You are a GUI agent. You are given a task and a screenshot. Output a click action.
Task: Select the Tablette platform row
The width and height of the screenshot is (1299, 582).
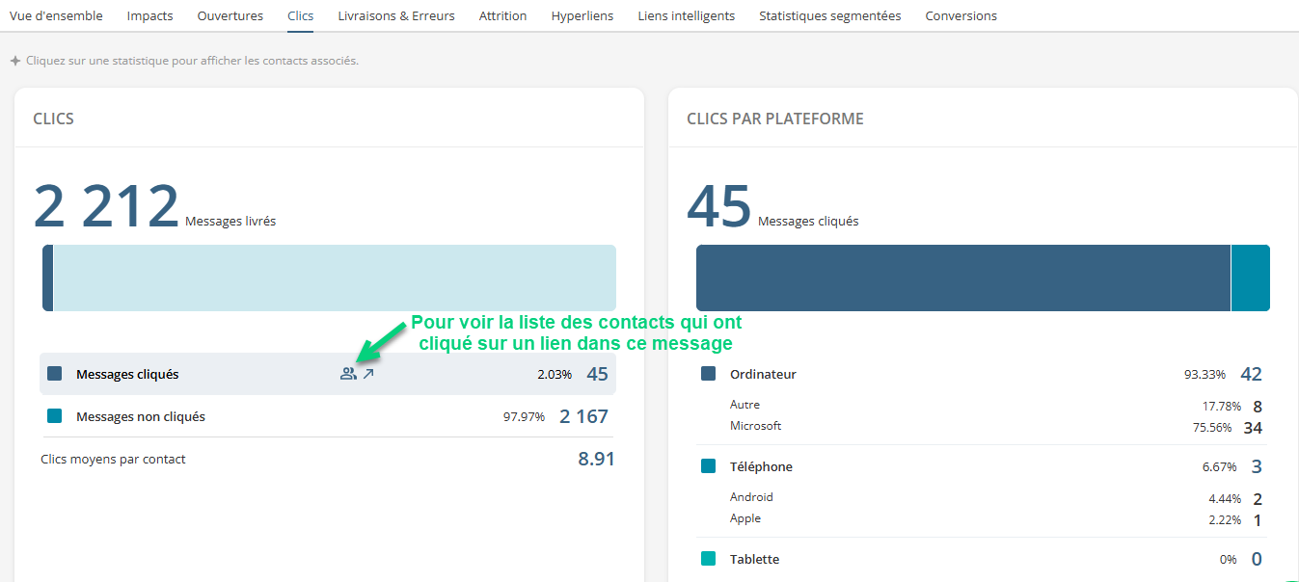[x=982, y=559]
